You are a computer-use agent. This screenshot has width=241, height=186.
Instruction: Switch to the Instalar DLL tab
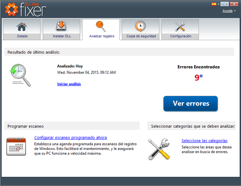pyautogui.click(x=61, y=30)
